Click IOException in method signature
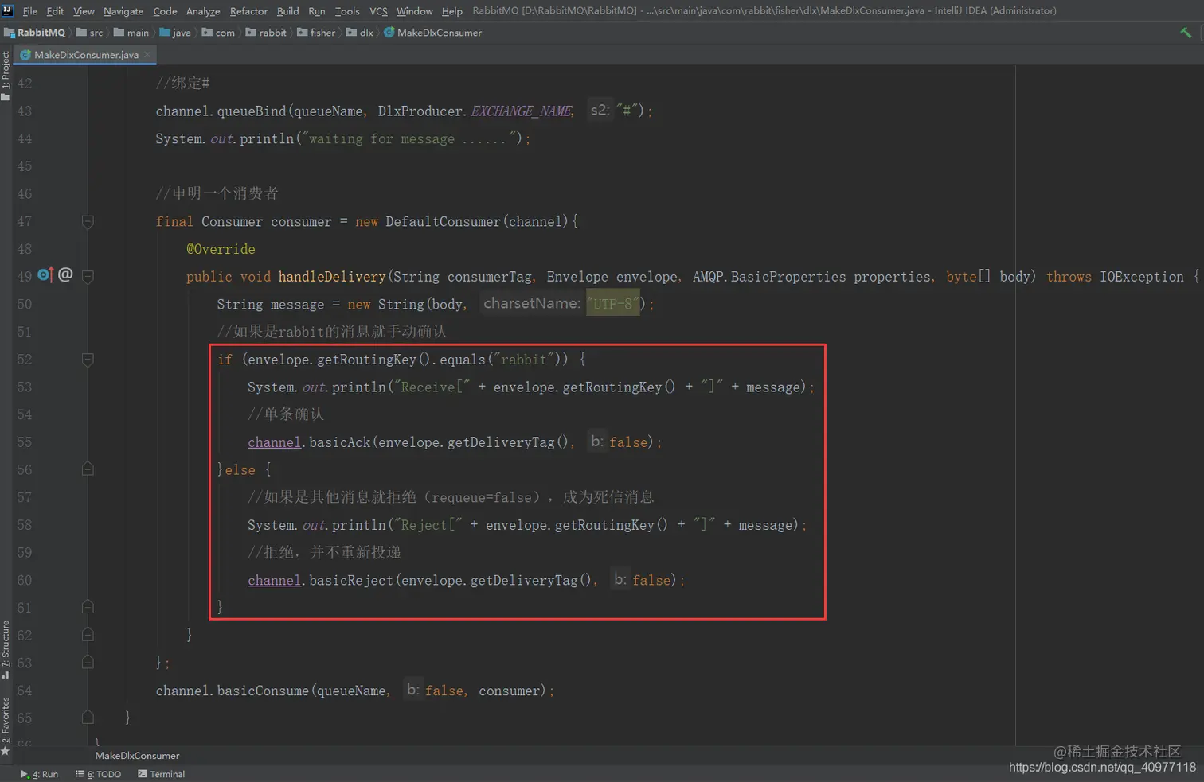1204x782 pixels. [1142, 277]
